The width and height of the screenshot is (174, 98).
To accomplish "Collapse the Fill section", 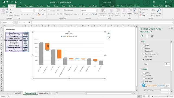I will (x=141, y=42).
